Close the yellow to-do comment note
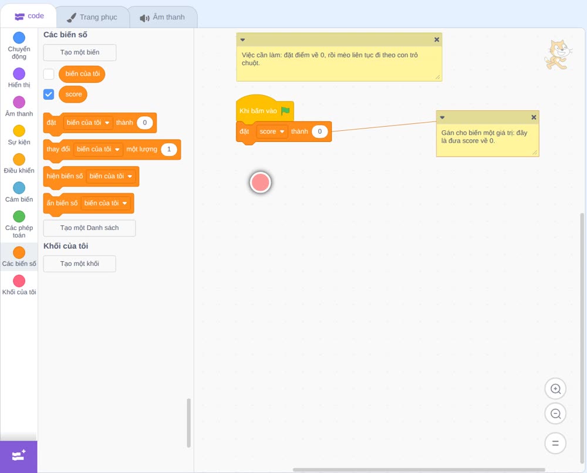The width and height of the screenshot is (587, 473). tap(437, 40)
